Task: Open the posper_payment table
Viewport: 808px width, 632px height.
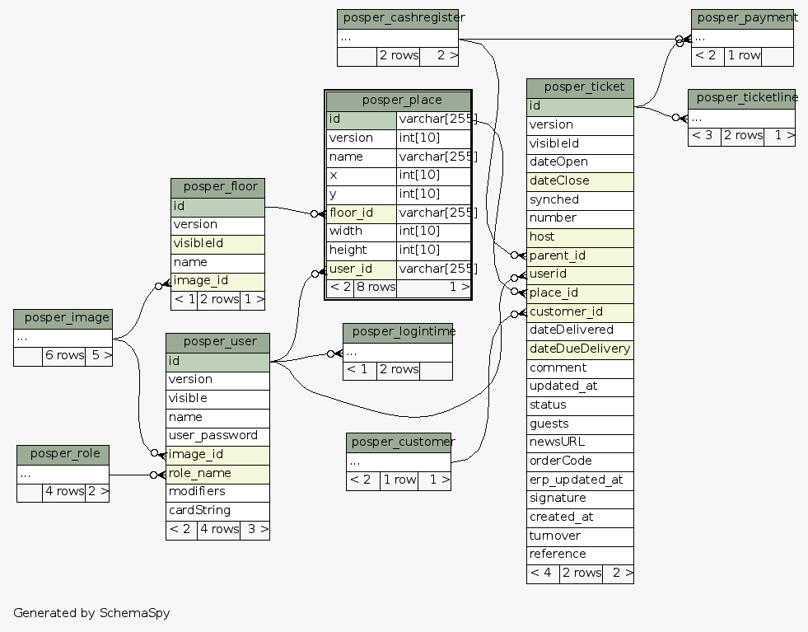Action: (742, 18)
